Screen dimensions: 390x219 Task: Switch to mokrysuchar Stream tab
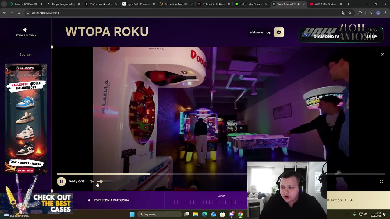pos(251,4)
